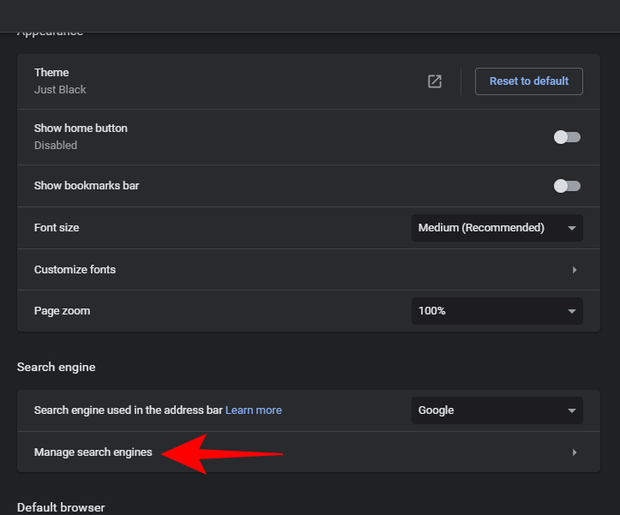Image resolution: width=620 pixels, height=515 pixels.
Task: Click the Show bookmarks bar label
Action: click(x=87, y=186)
